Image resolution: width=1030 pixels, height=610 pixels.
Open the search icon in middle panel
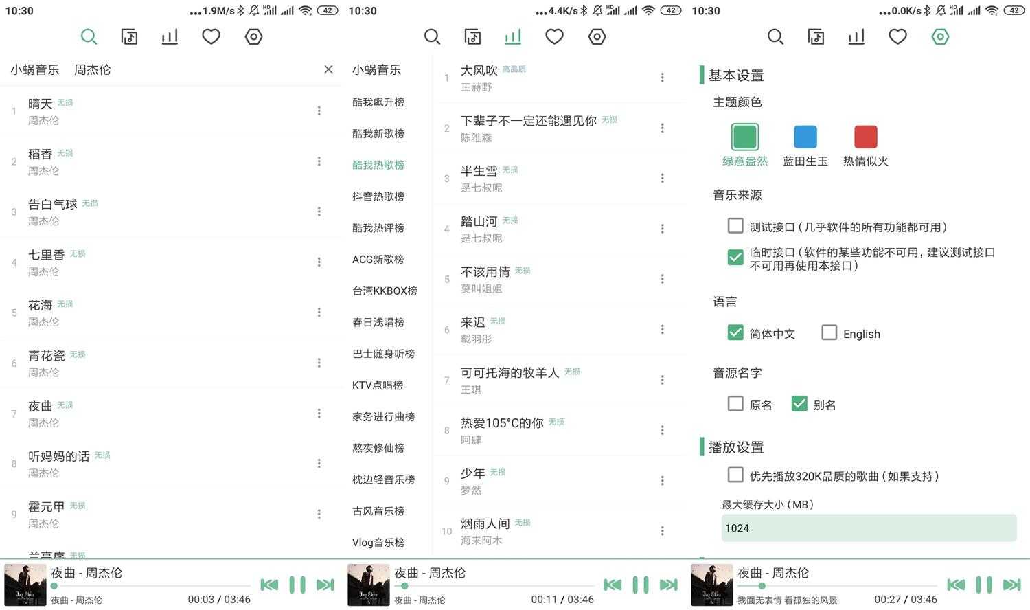432,36
